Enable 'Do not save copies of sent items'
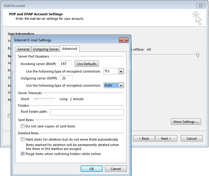The height and width of the screenshot is (176, 209). (23, 127)
